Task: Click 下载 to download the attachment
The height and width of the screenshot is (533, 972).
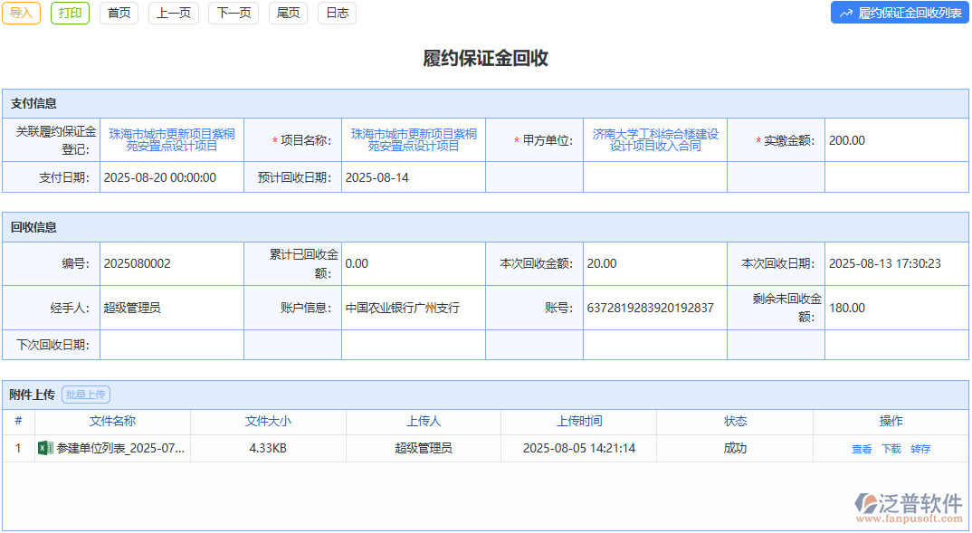Action: tap(891, 448)
